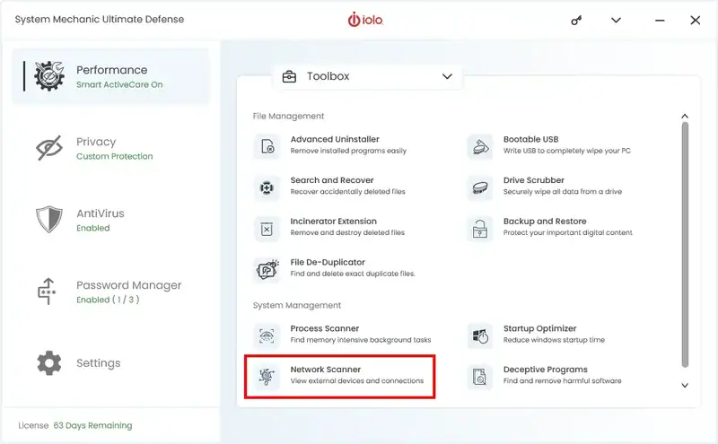Open the Backup and Restore padlock icon
718x444 pixels.
[480, 229]
